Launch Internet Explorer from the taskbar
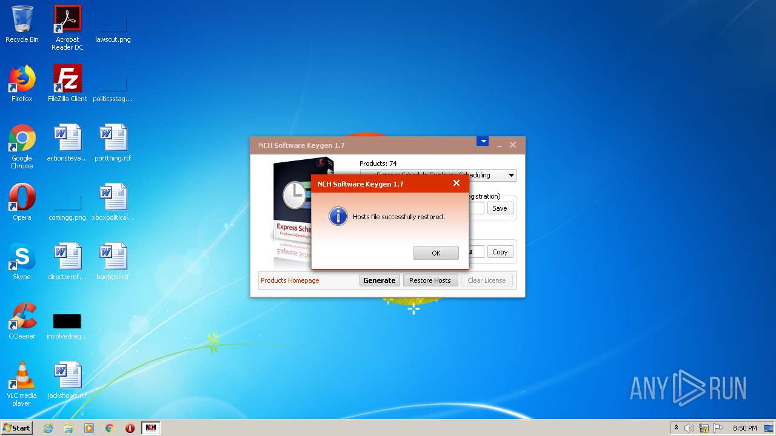The width and height of the screenshot is (776, 436). coord(48,428)
